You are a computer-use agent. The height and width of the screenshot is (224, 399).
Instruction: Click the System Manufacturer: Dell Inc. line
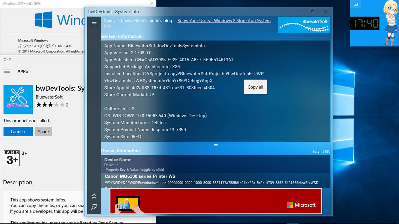coord(135,123)
